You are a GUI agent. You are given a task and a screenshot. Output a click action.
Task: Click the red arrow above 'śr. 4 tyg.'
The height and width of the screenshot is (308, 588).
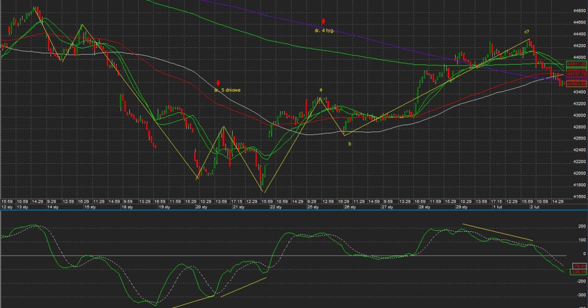pyautogui.click(x=323, y=22)
